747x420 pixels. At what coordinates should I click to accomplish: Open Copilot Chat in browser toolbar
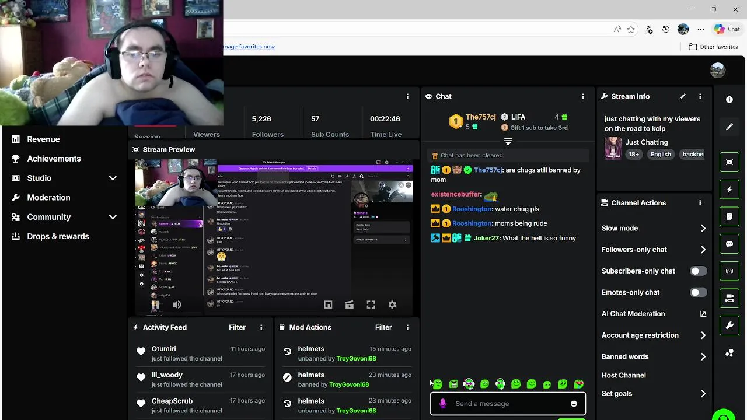[727, 29]
